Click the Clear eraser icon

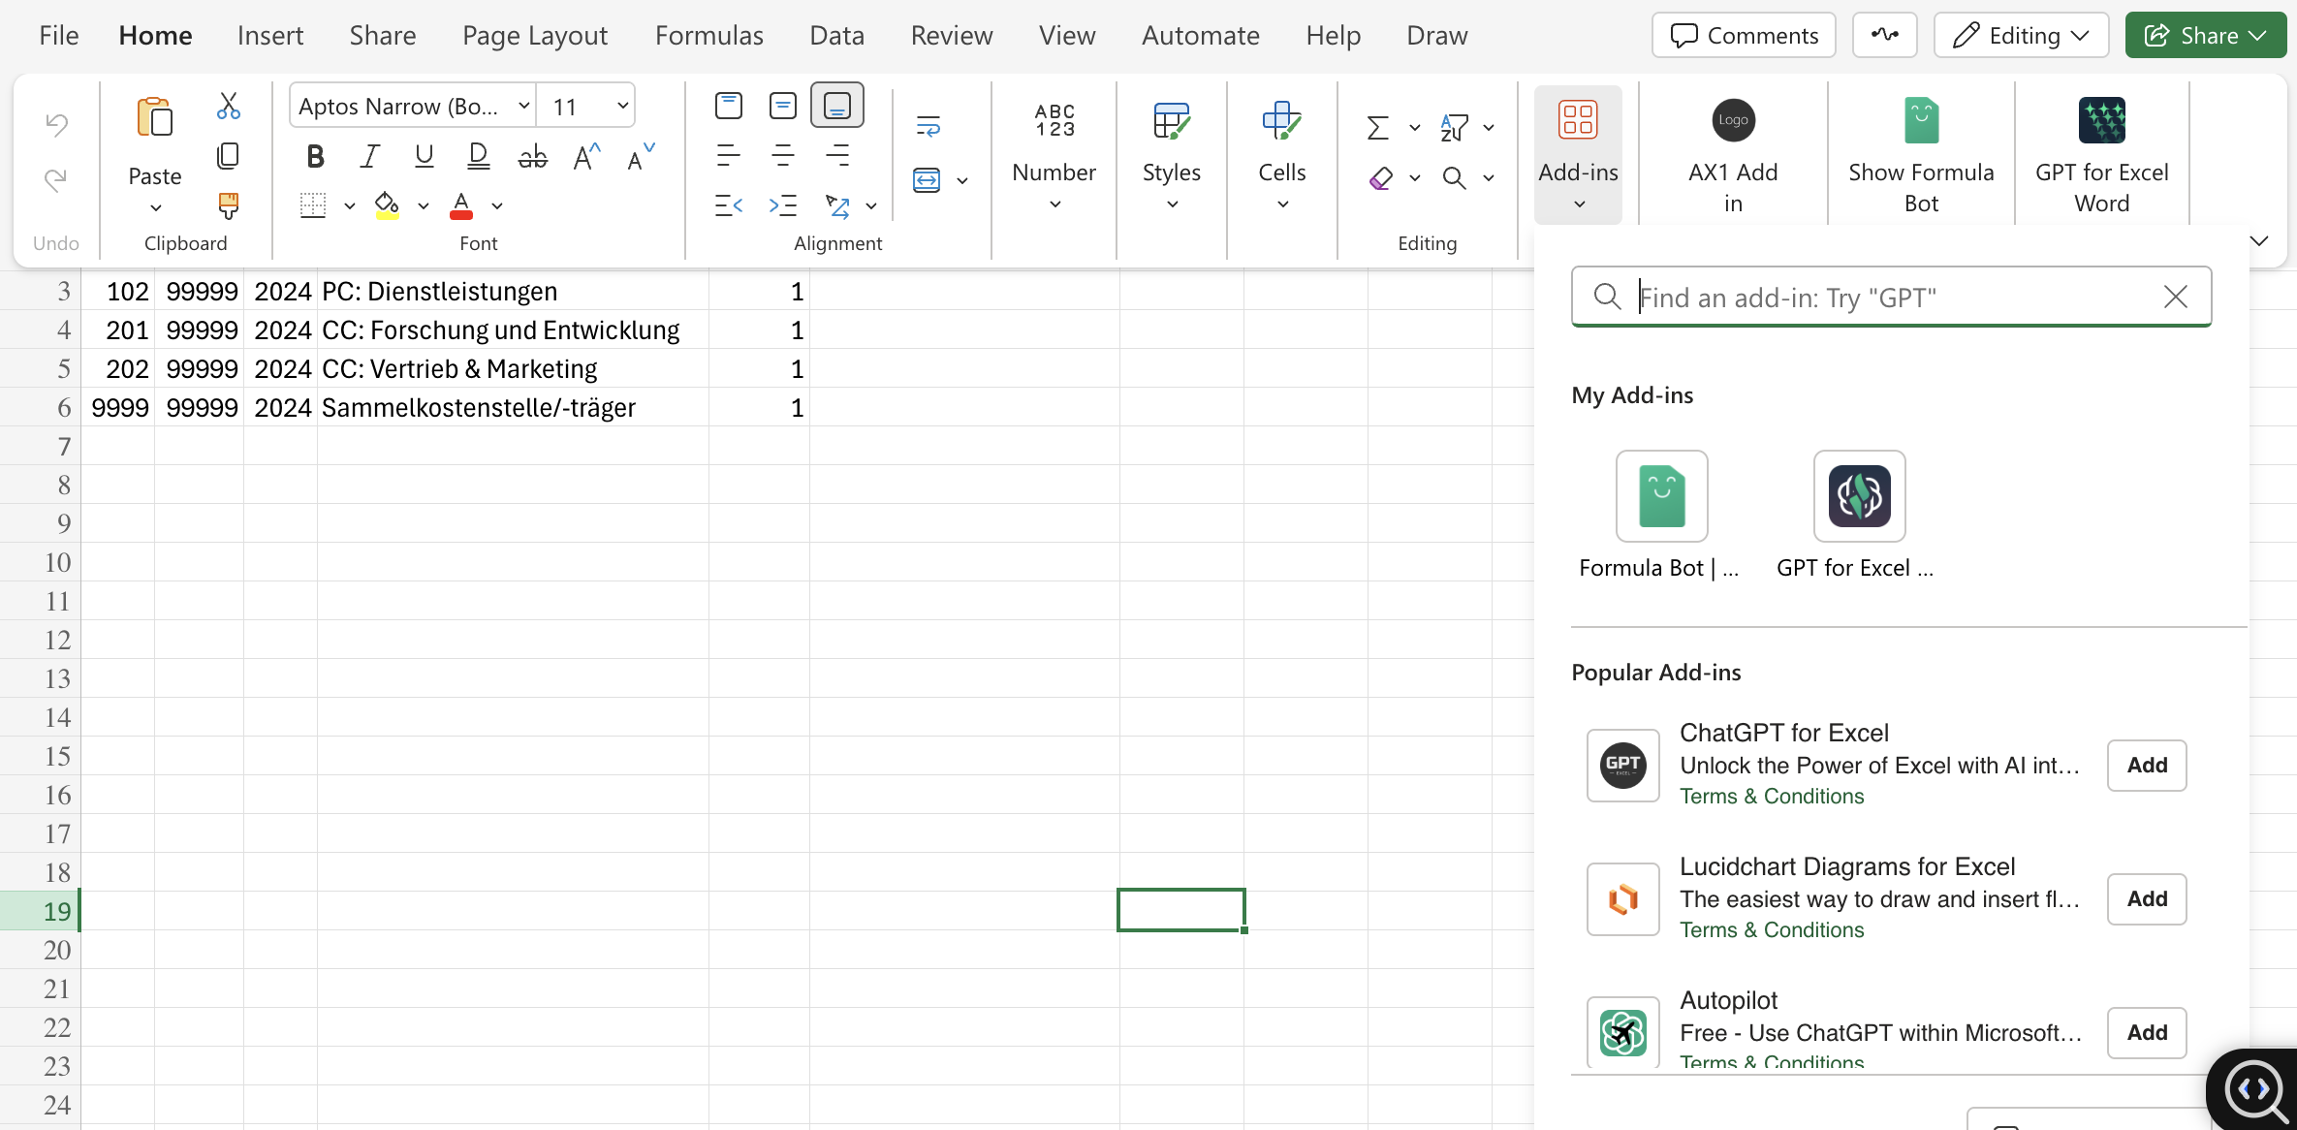(x=1380, y=178)
